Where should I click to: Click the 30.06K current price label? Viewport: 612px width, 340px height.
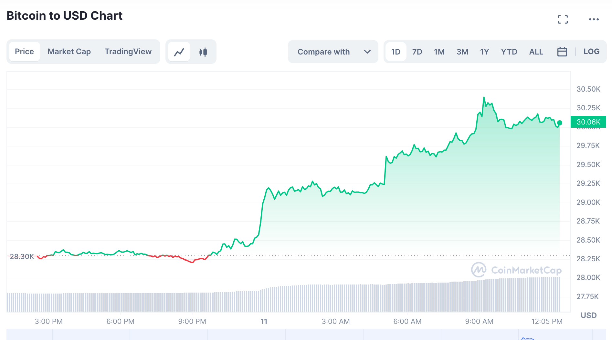click(588, 122)
